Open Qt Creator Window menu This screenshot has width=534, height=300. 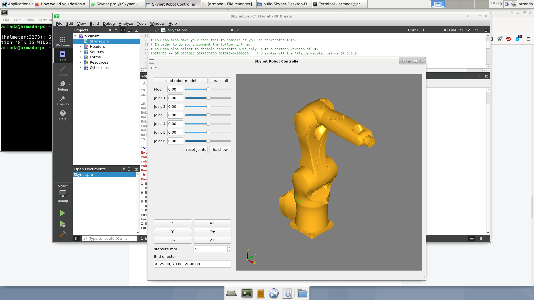(157, 23)
